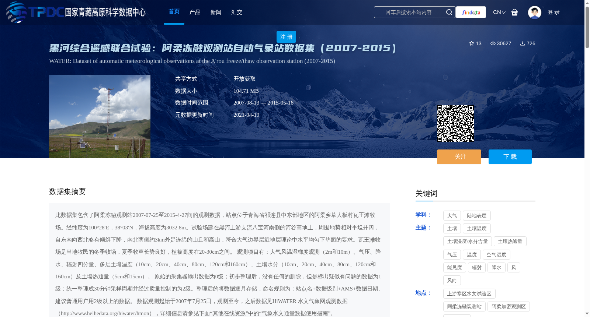The height and width of the screenshot is (317, 590).
Task: Click the search magnifier icon
Action: (449, 12)
